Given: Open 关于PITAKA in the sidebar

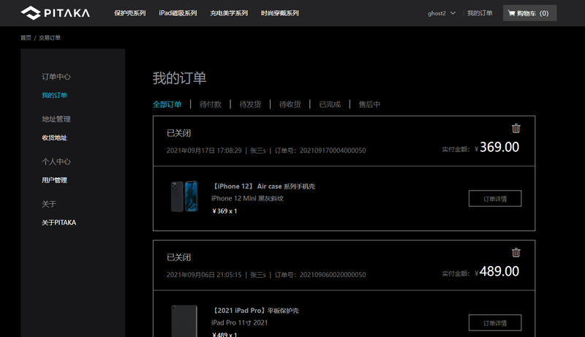Looking at the screenshot, I should [x=59, y=222].
